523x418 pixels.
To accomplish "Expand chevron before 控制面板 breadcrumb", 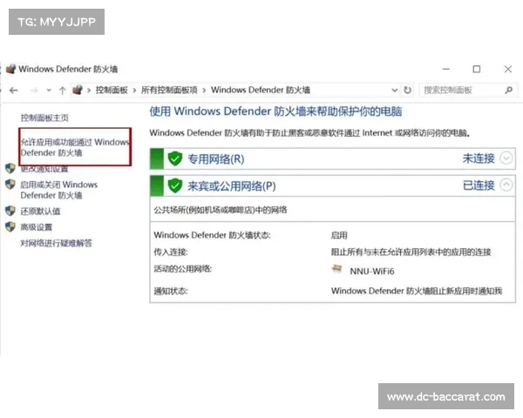I will tap(89, 91).
